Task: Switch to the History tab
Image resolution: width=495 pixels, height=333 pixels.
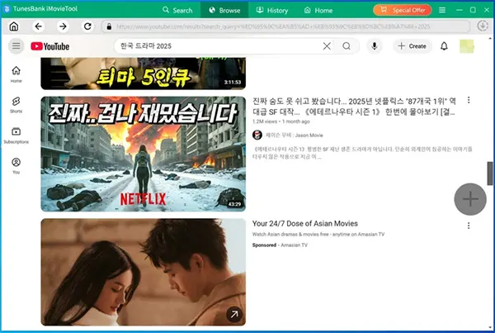Action: (271, 10)
